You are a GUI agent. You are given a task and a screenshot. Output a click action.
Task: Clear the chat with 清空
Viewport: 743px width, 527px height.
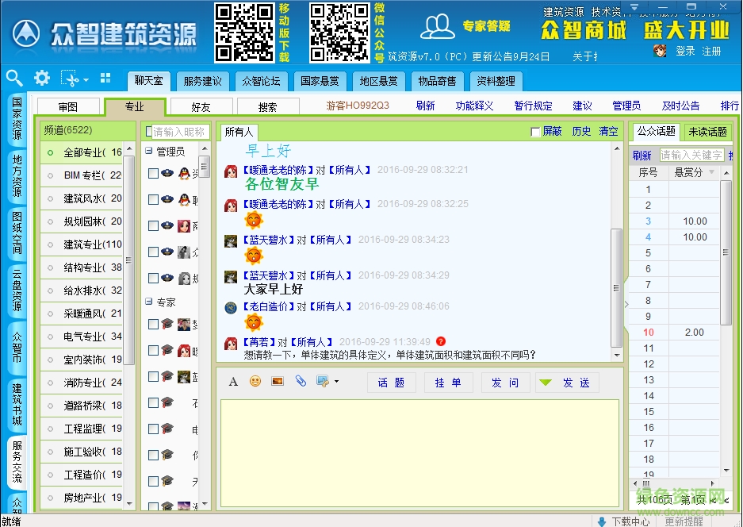click(x=608, y=132)
